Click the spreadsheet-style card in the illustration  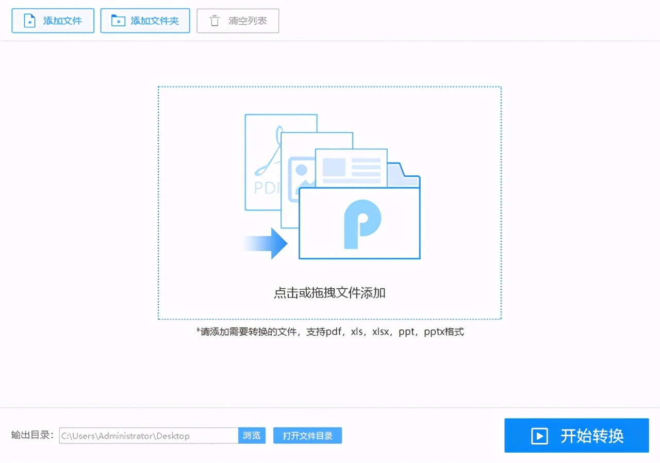pos(351,168)
